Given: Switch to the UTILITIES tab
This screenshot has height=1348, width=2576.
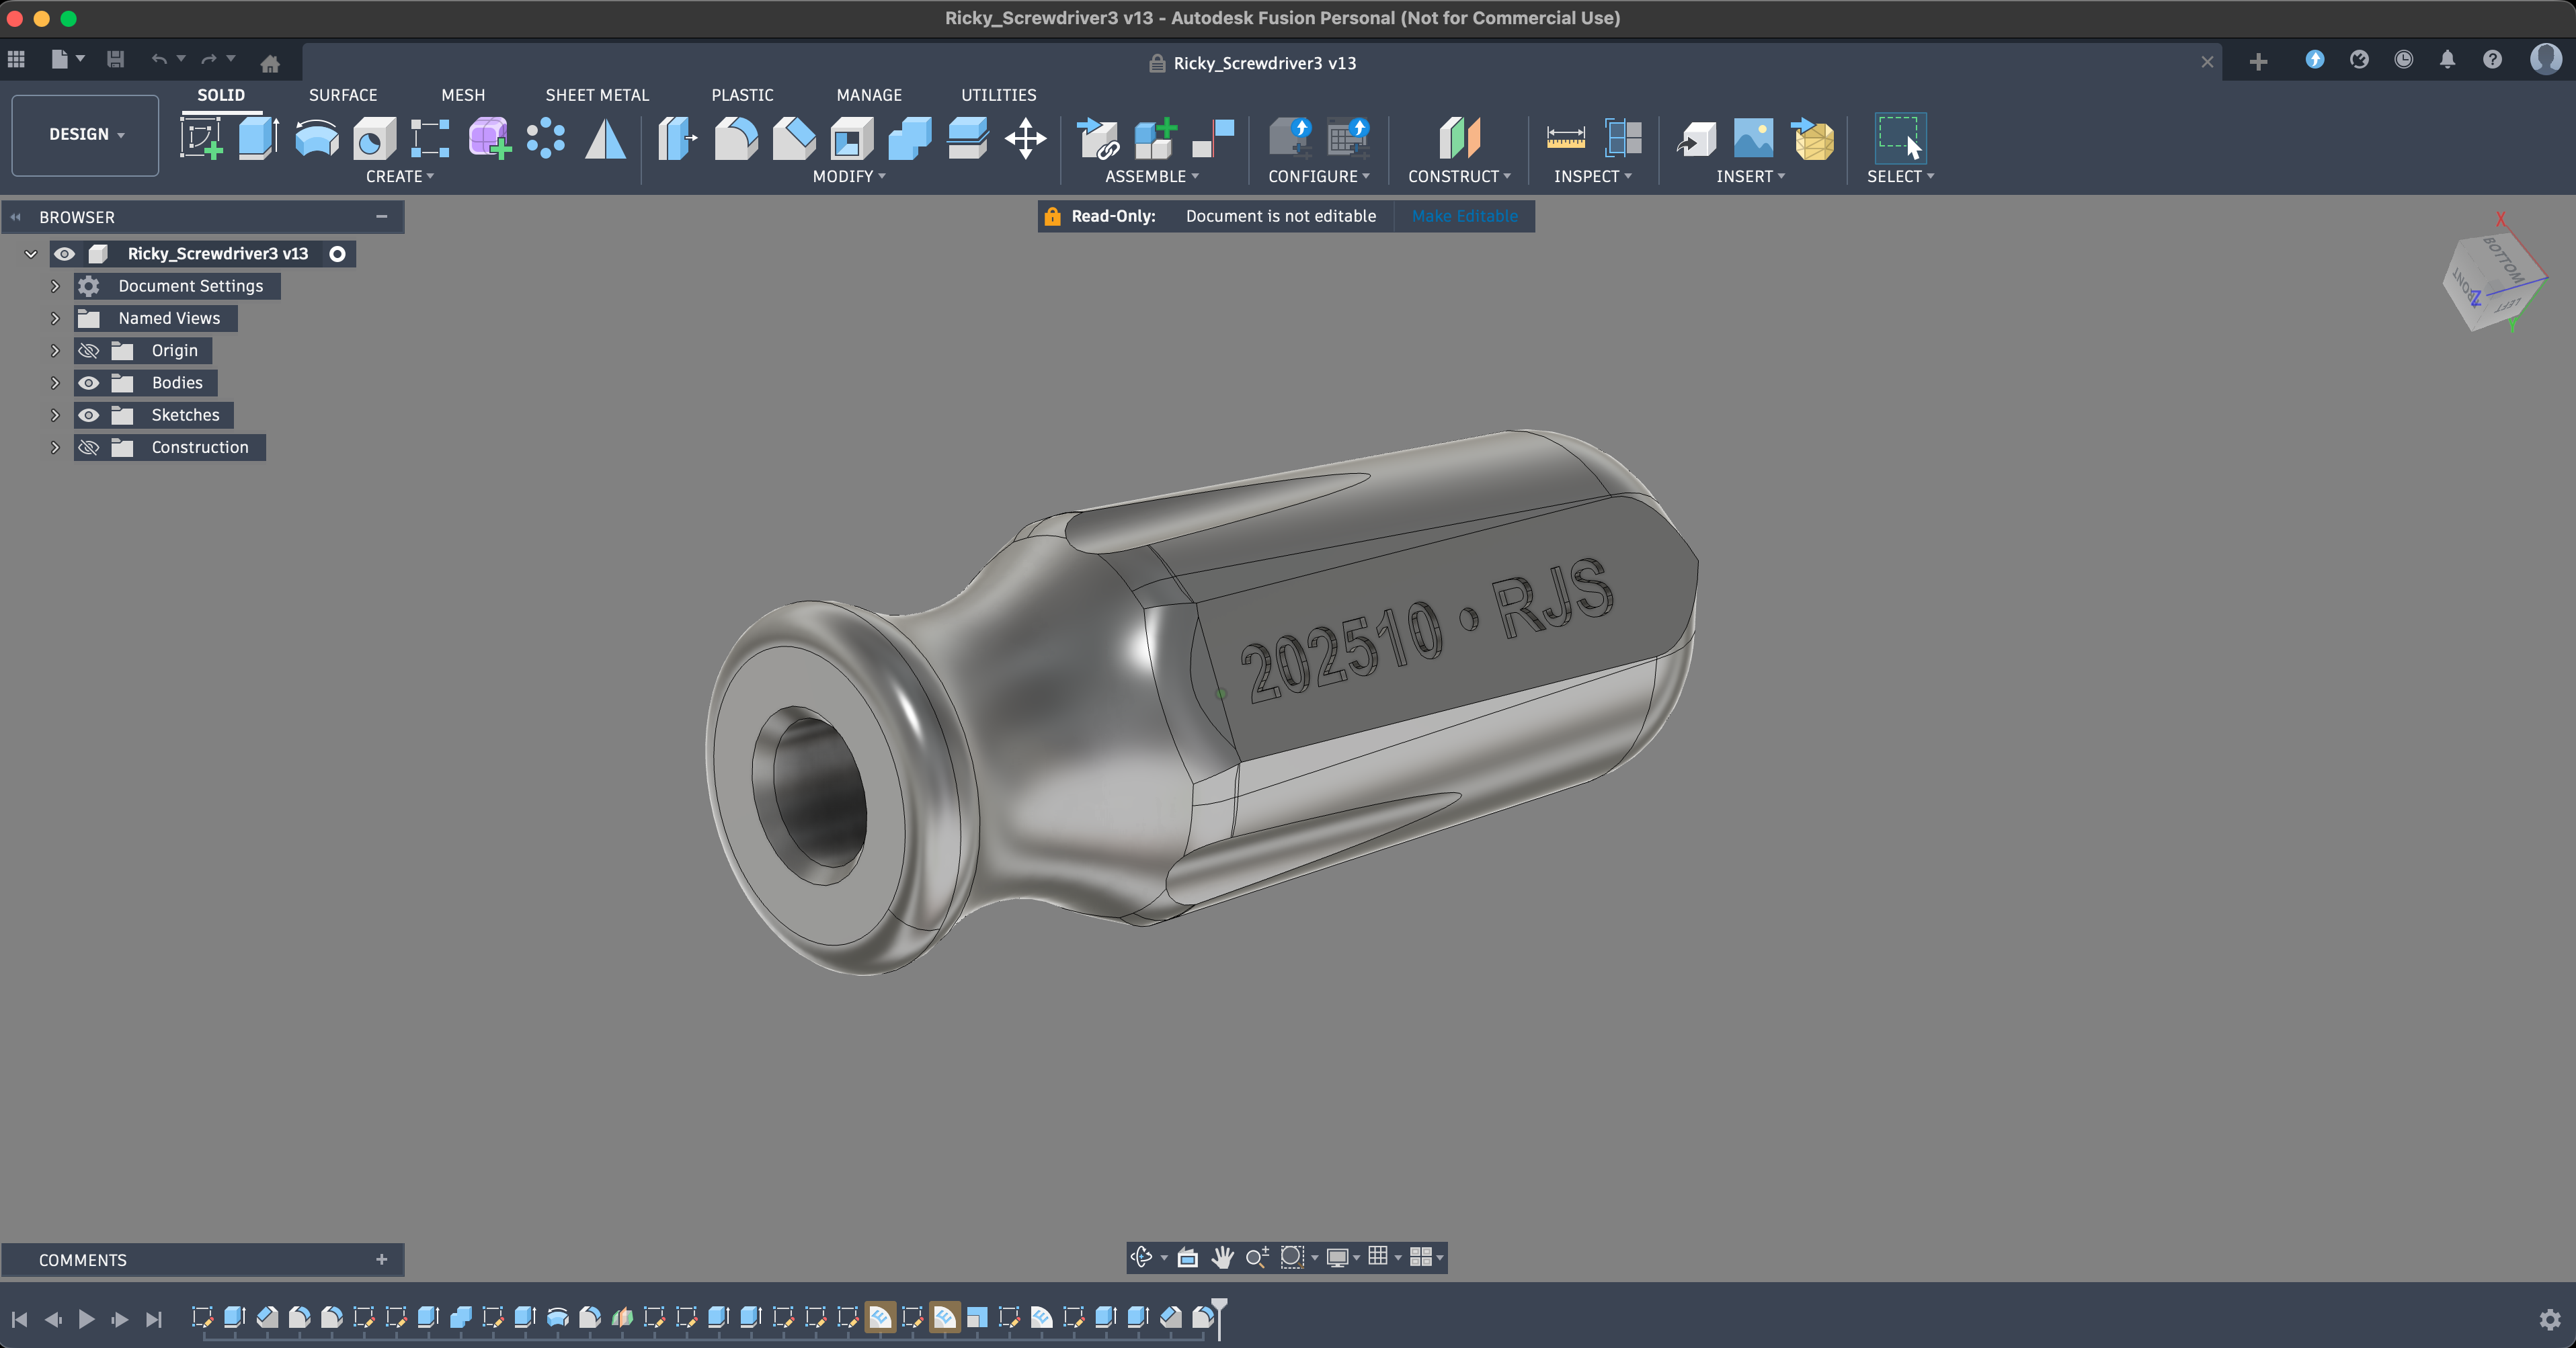Looking at the screenshot, I should pyautogui.click(x=998, y=95).
